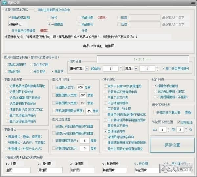Click the 主图最大宽度 input field
197x177 pixels.
81,87
